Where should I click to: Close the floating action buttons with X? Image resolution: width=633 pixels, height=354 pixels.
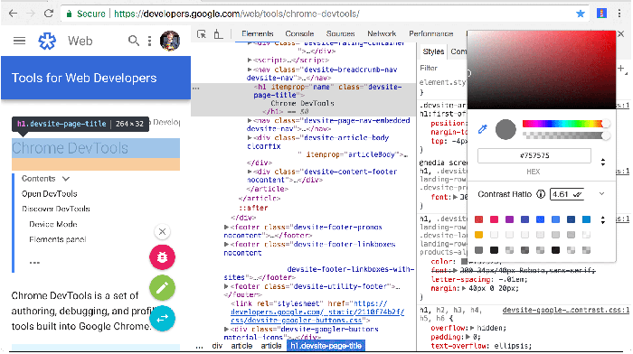coord(162,232)
